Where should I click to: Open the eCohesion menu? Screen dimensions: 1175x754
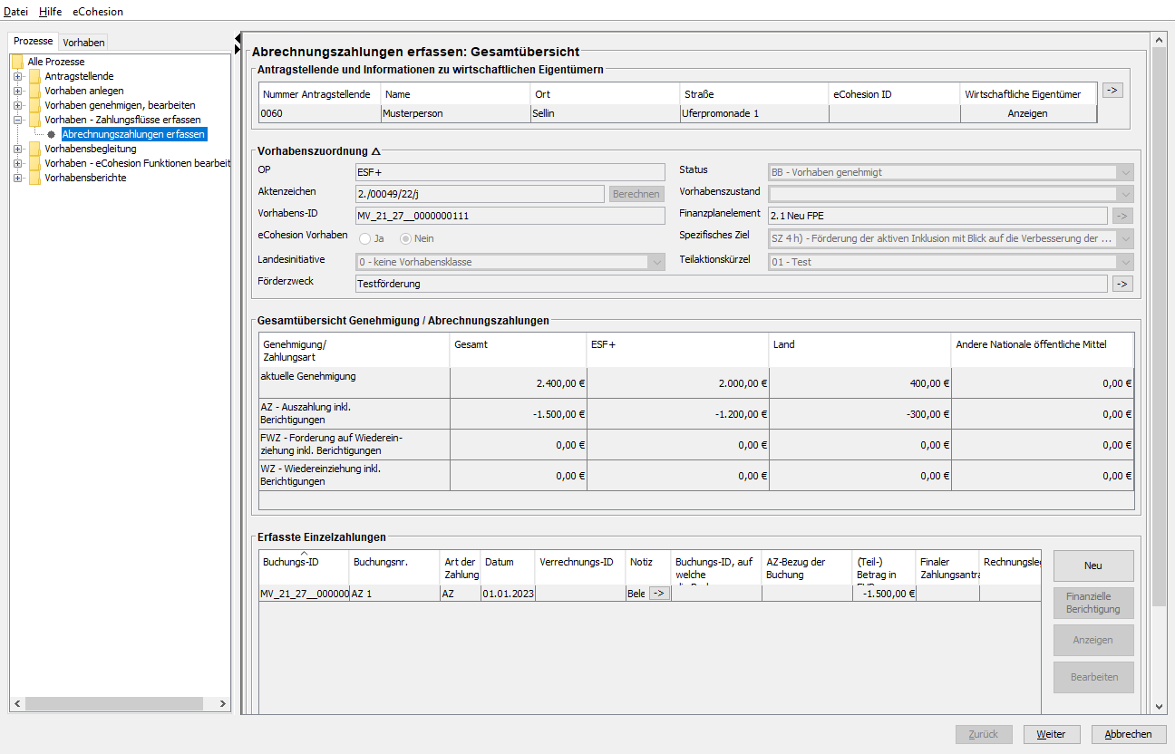98,12
